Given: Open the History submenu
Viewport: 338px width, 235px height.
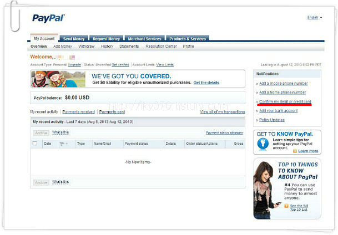Looking at the screenshot, I should click(107, 46).
